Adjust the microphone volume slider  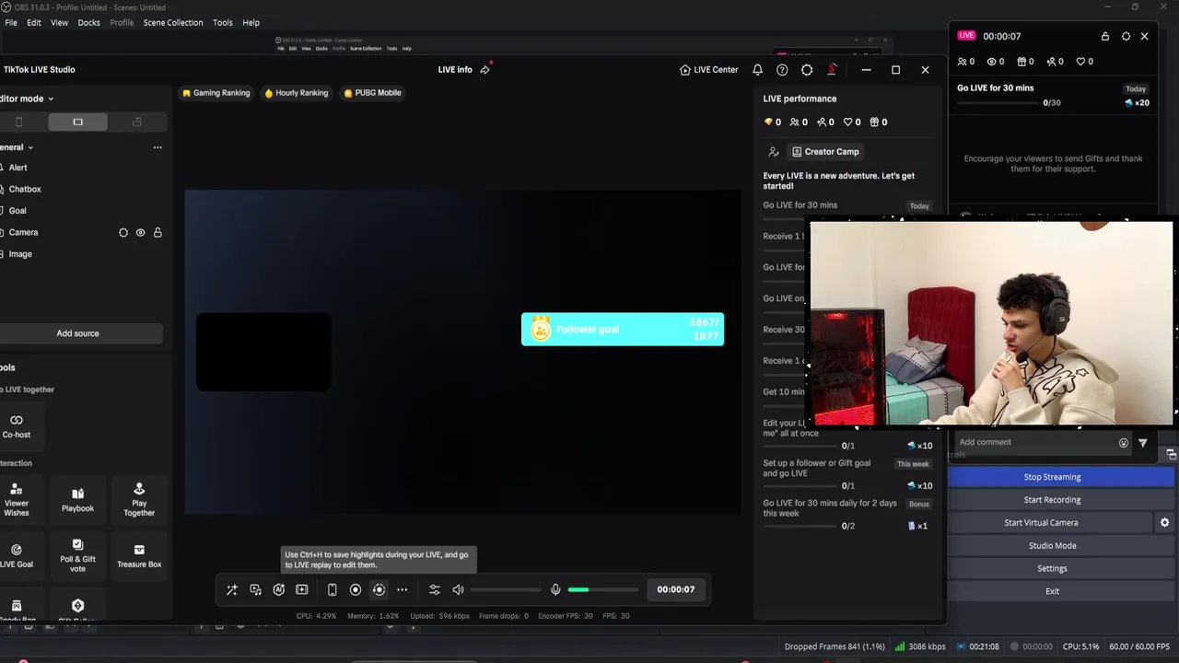pyautogui.click(x=602, y=589)
